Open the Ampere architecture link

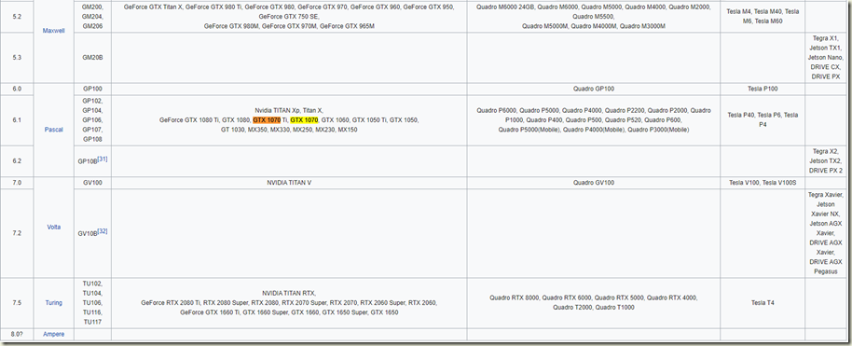53,334
